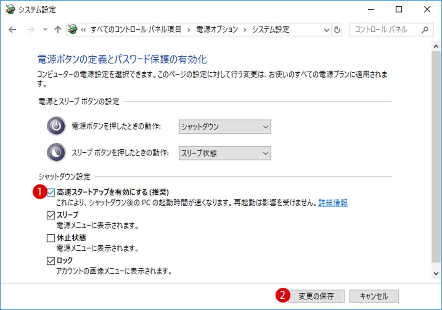Toggle 高速スタートアップを有効にする checkbox
The height and width of the screenshot is (310, 442).
51,192
